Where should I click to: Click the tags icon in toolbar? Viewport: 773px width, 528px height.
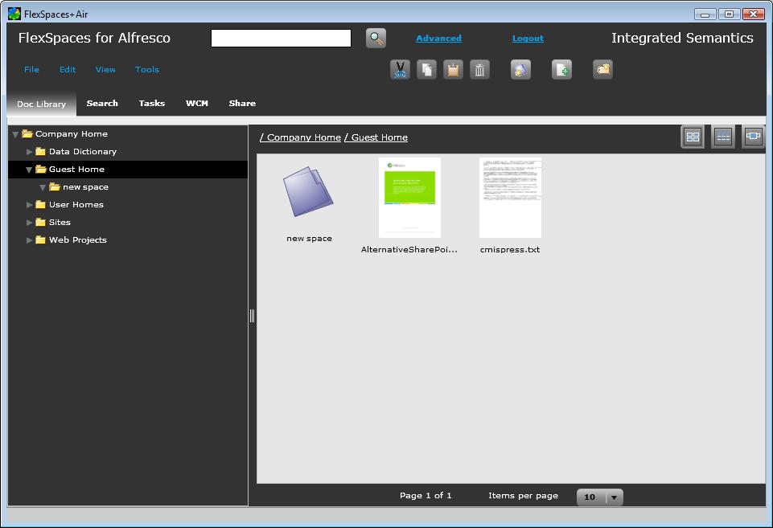[x=602, y=70]
